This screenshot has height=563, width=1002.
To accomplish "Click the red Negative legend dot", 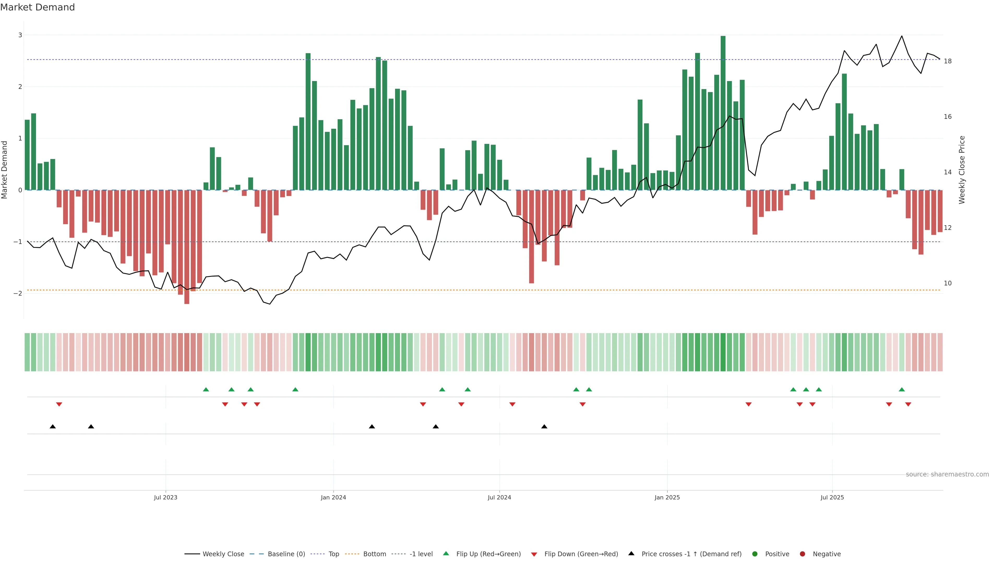I will pyautogui.click(x=802, y=554).
